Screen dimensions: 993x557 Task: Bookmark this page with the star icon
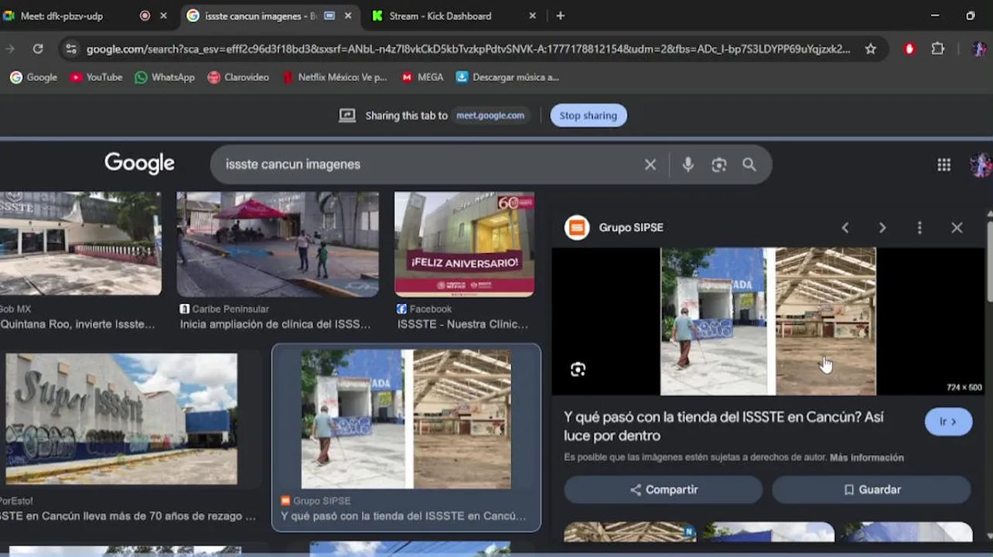coord(871,49)
